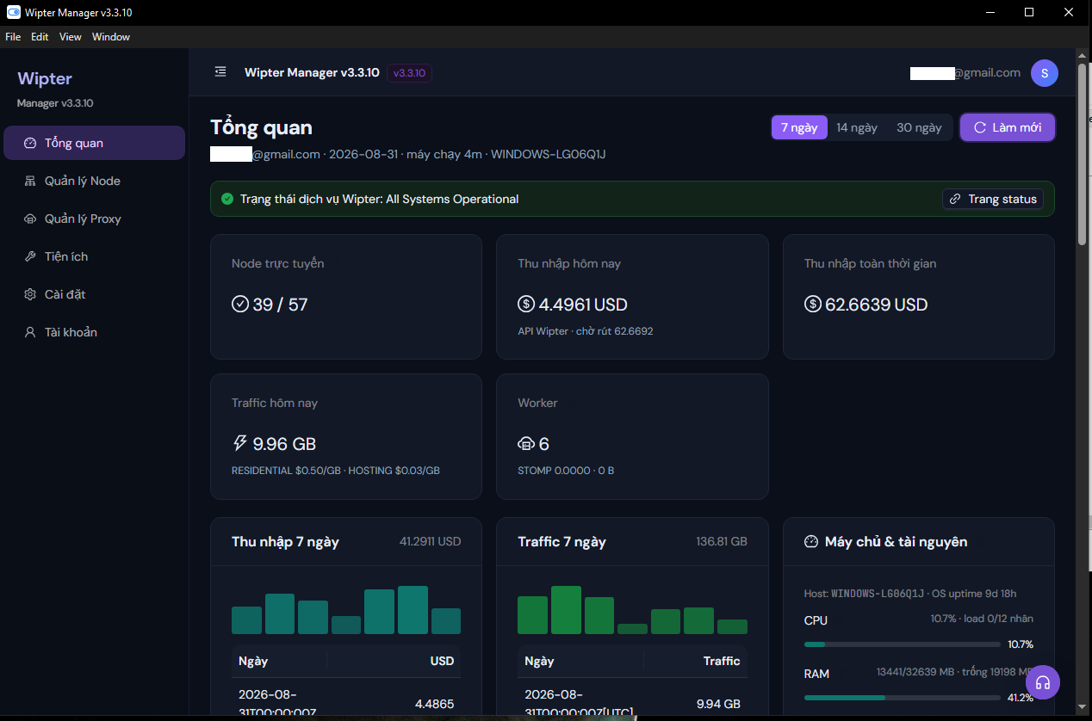The image size is (1092, 721).
Task: Click the Wipter logo text in sidebar
Action: (45, 78)
